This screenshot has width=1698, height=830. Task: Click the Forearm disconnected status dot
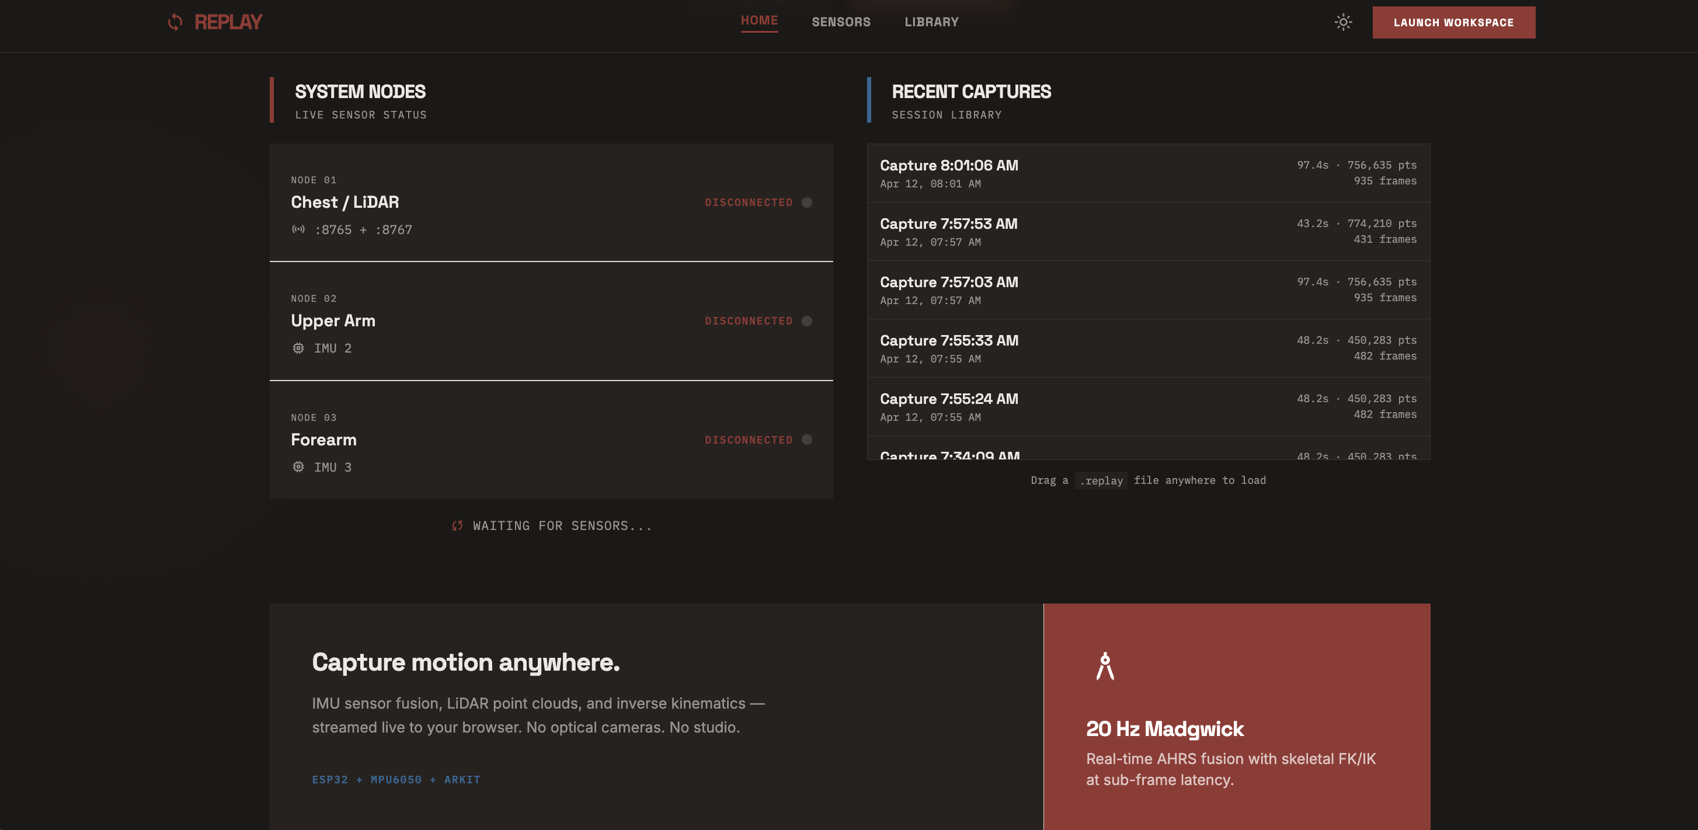(x=806, y=440)
